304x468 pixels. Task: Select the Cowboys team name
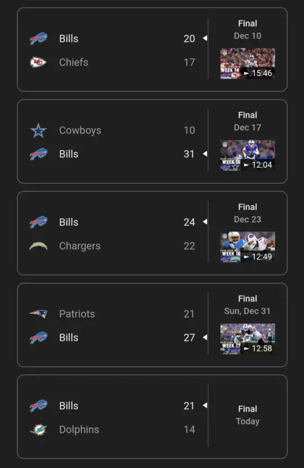click(x=80, y=130)
